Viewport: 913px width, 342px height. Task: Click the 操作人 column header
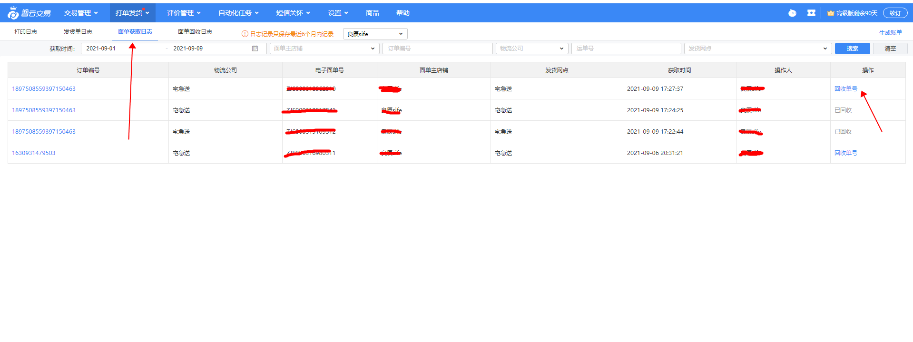pos(783,70)
